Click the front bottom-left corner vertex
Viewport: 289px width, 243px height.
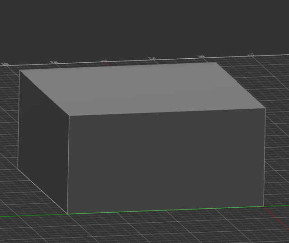(x=67, y=214)
